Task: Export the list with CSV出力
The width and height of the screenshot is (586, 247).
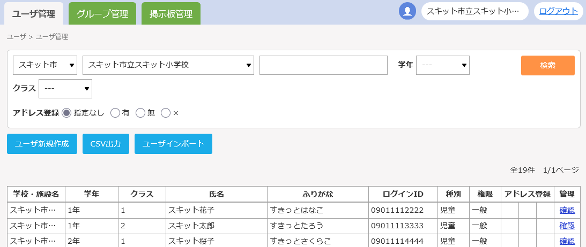Action: [106, 144]
